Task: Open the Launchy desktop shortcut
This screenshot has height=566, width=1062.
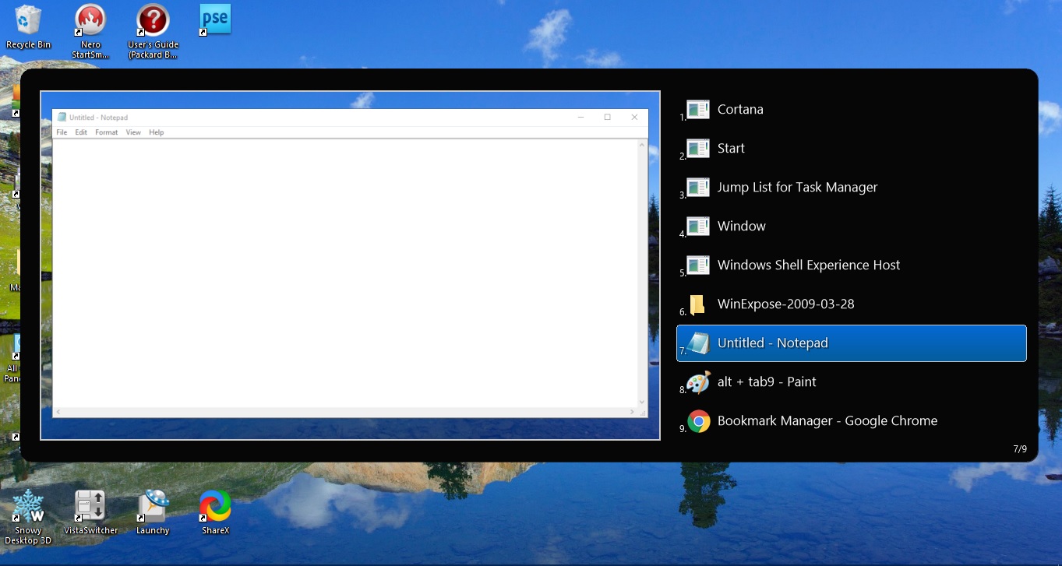Action: point(153,506)
